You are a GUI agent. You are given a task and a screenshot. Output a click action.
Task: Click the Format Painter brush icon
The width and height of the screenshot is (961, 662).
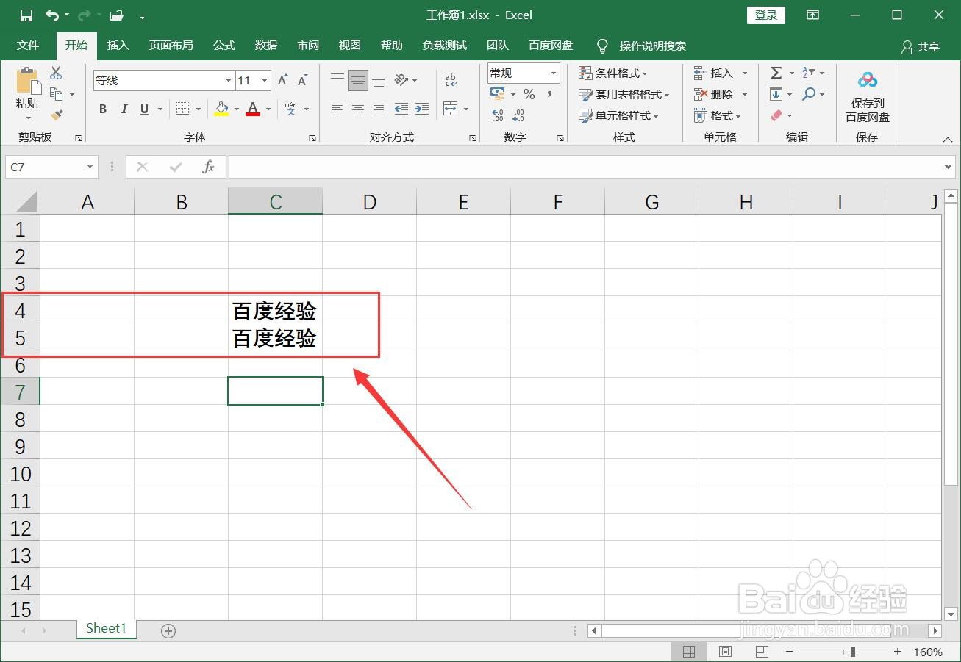(x=56, y=115)
